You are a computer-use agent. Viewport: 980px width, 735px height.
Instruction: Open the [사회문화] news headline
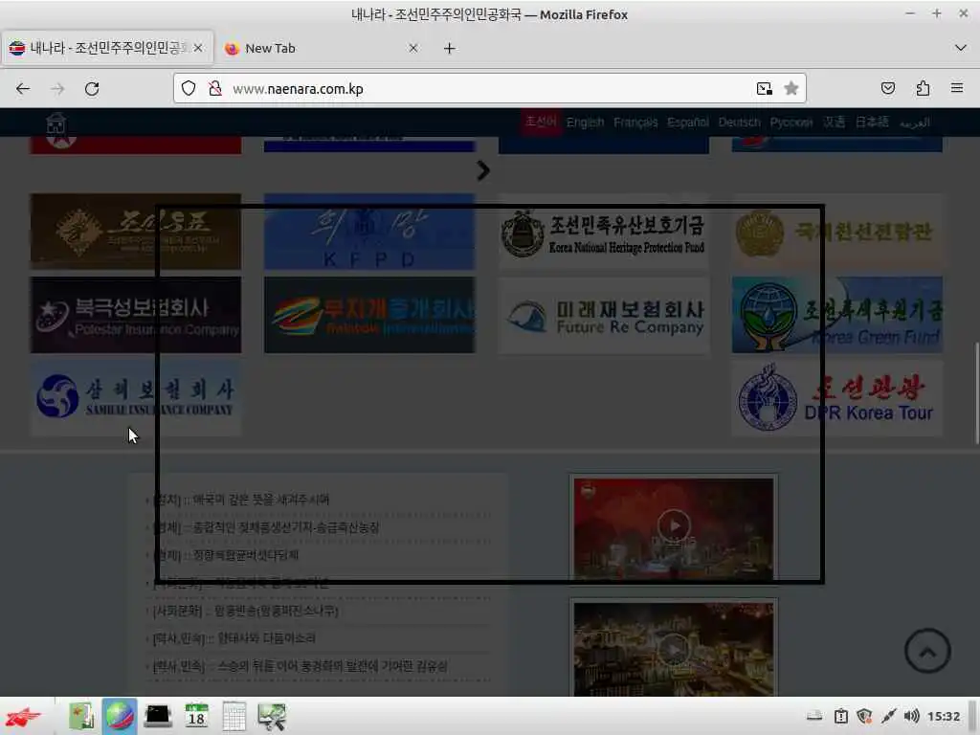pyautogui.click(x=246, y=611)
